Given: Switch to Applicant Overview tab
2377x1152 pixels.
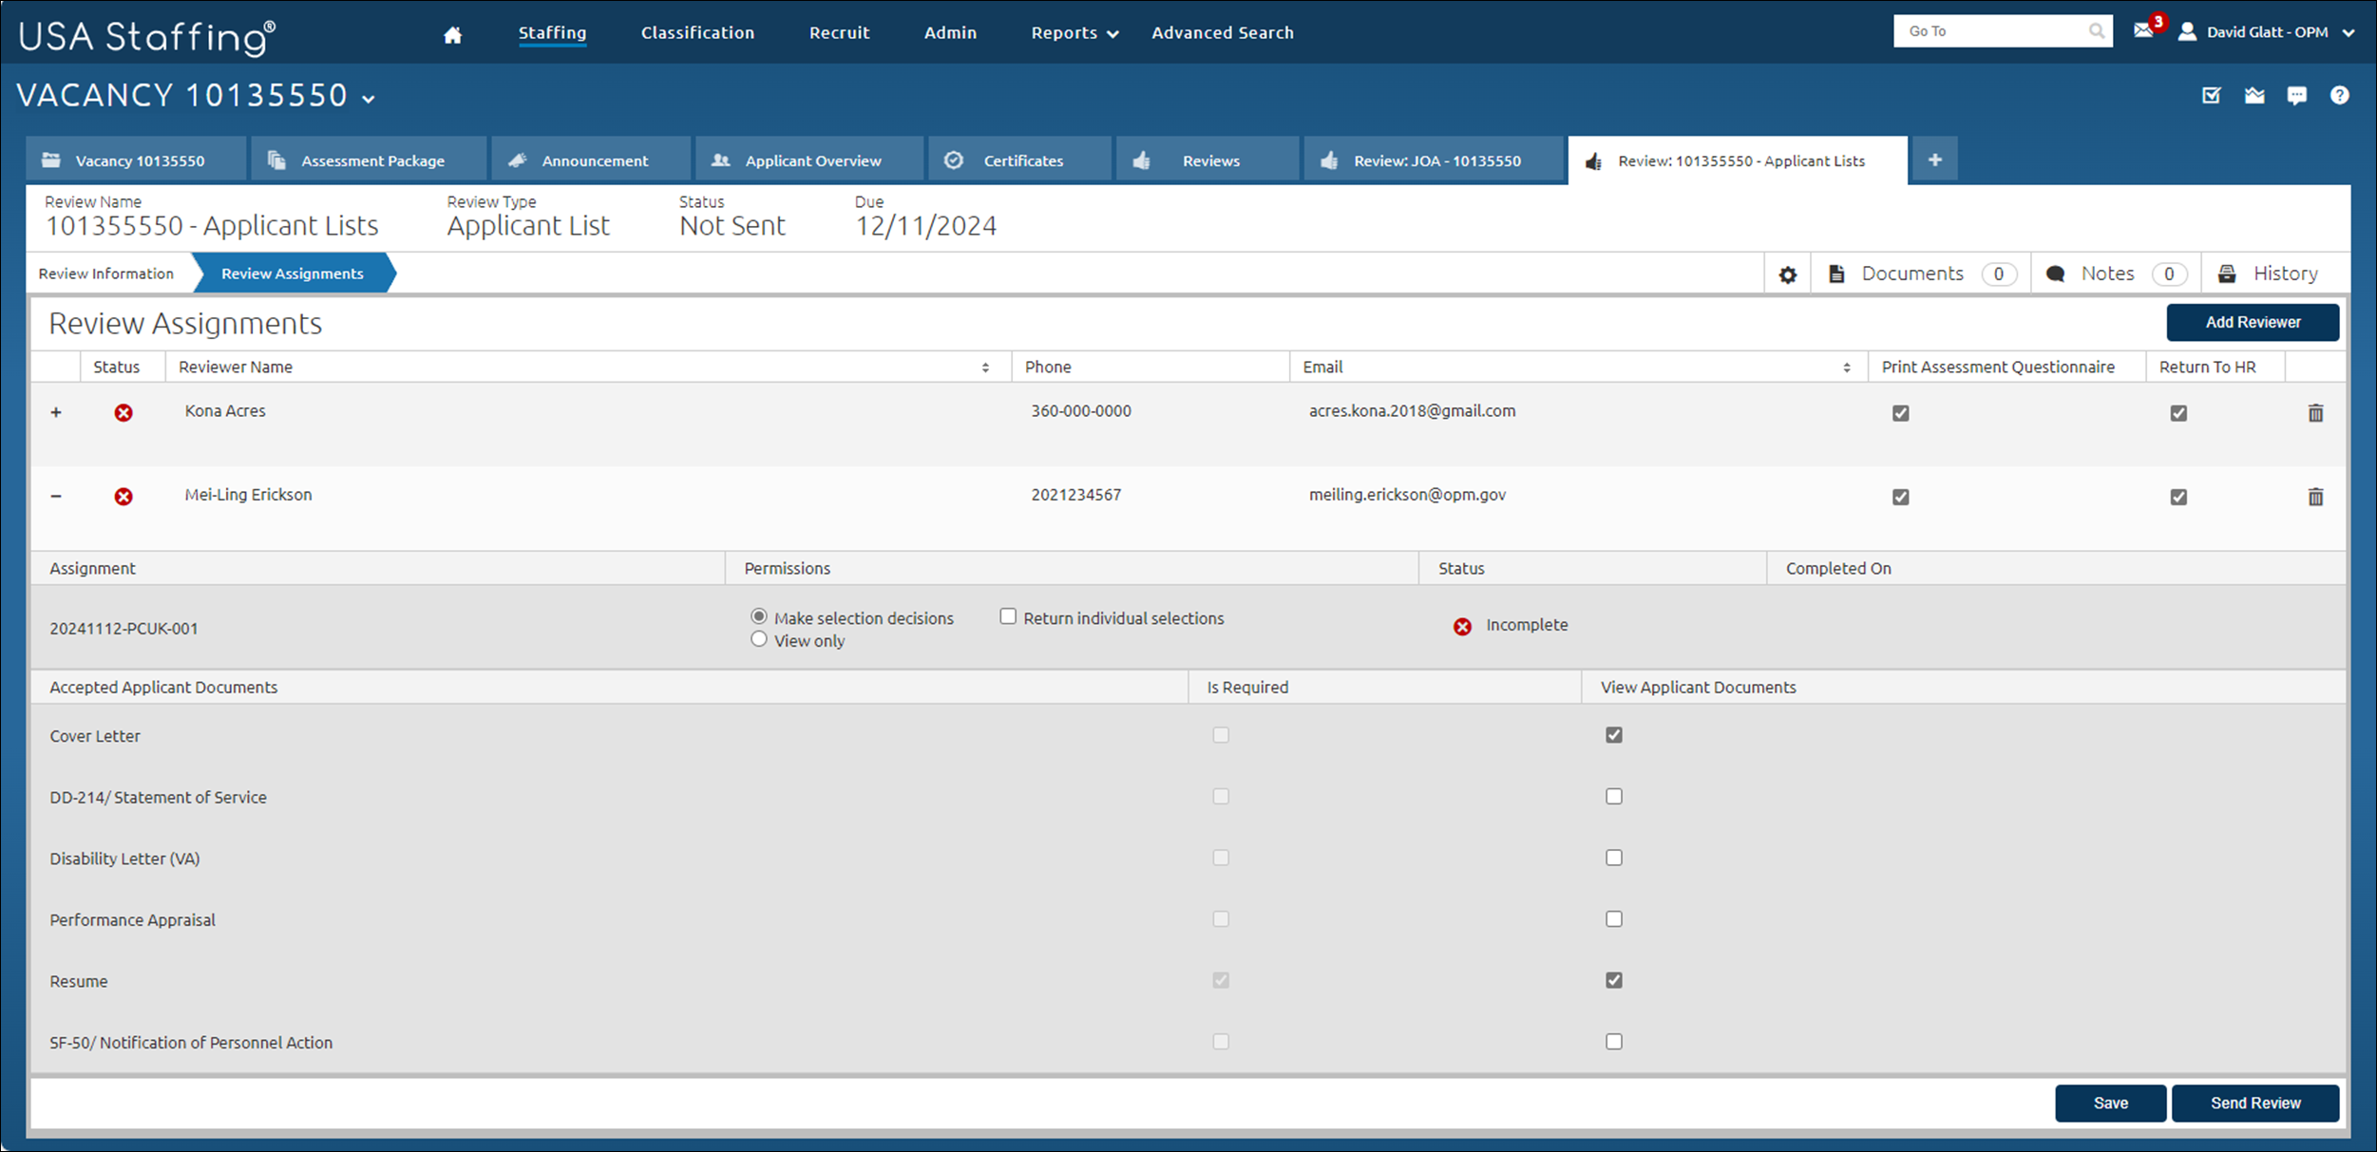Looking at the screenshot, I should point(809,160).
